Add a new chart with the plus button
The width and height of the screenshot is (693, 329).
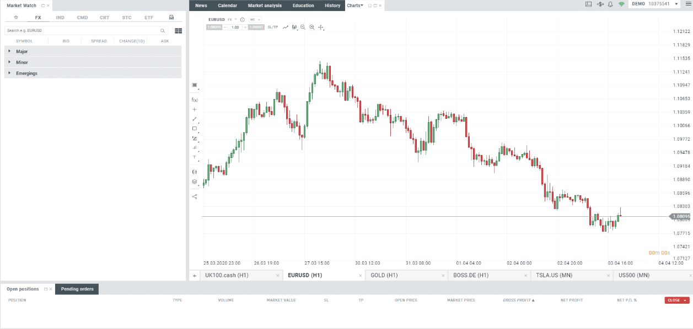click(194, 275)
